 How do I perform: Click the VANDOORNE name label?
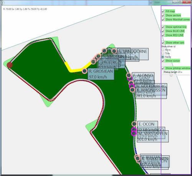click(133, 51)
